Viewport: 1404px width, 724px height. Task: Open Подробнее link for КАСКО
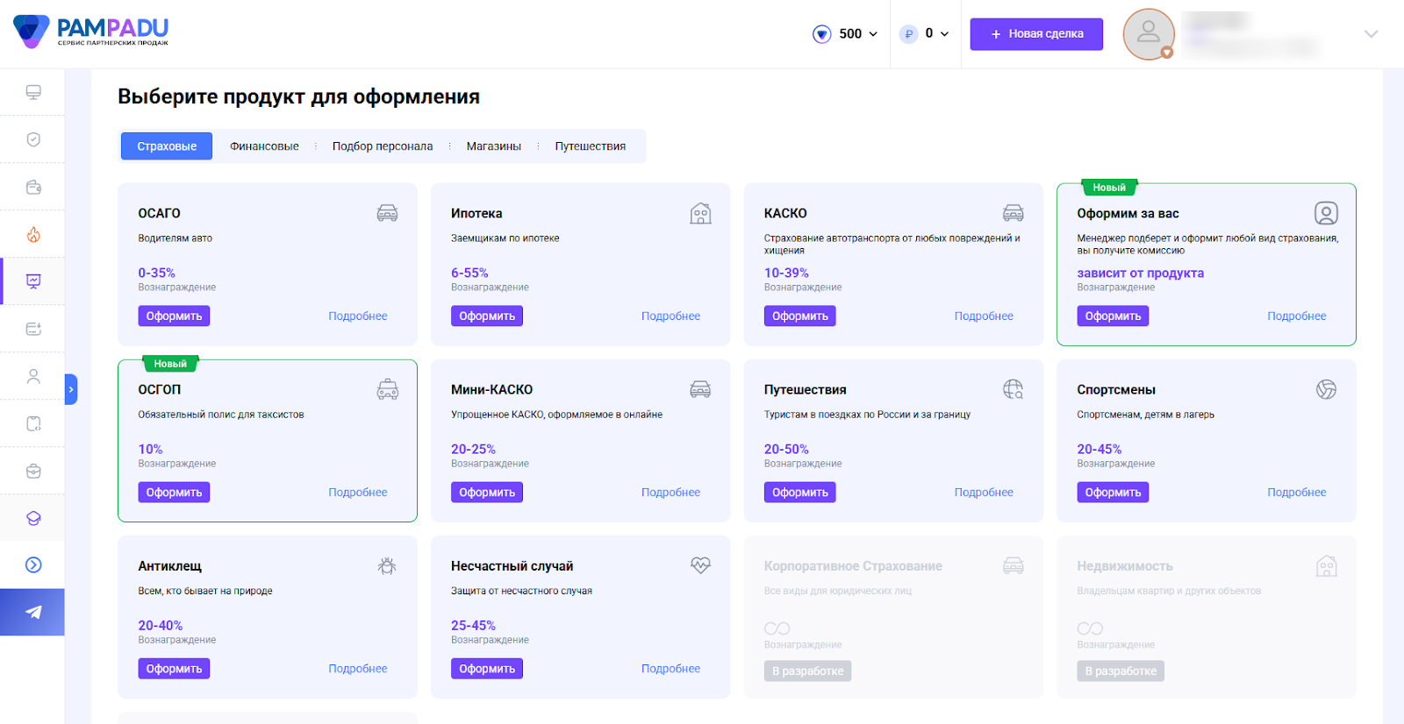(983, 316)
